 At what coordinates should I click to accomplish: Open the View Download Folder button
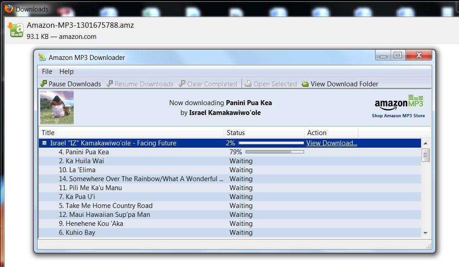[x=340, y=84]
